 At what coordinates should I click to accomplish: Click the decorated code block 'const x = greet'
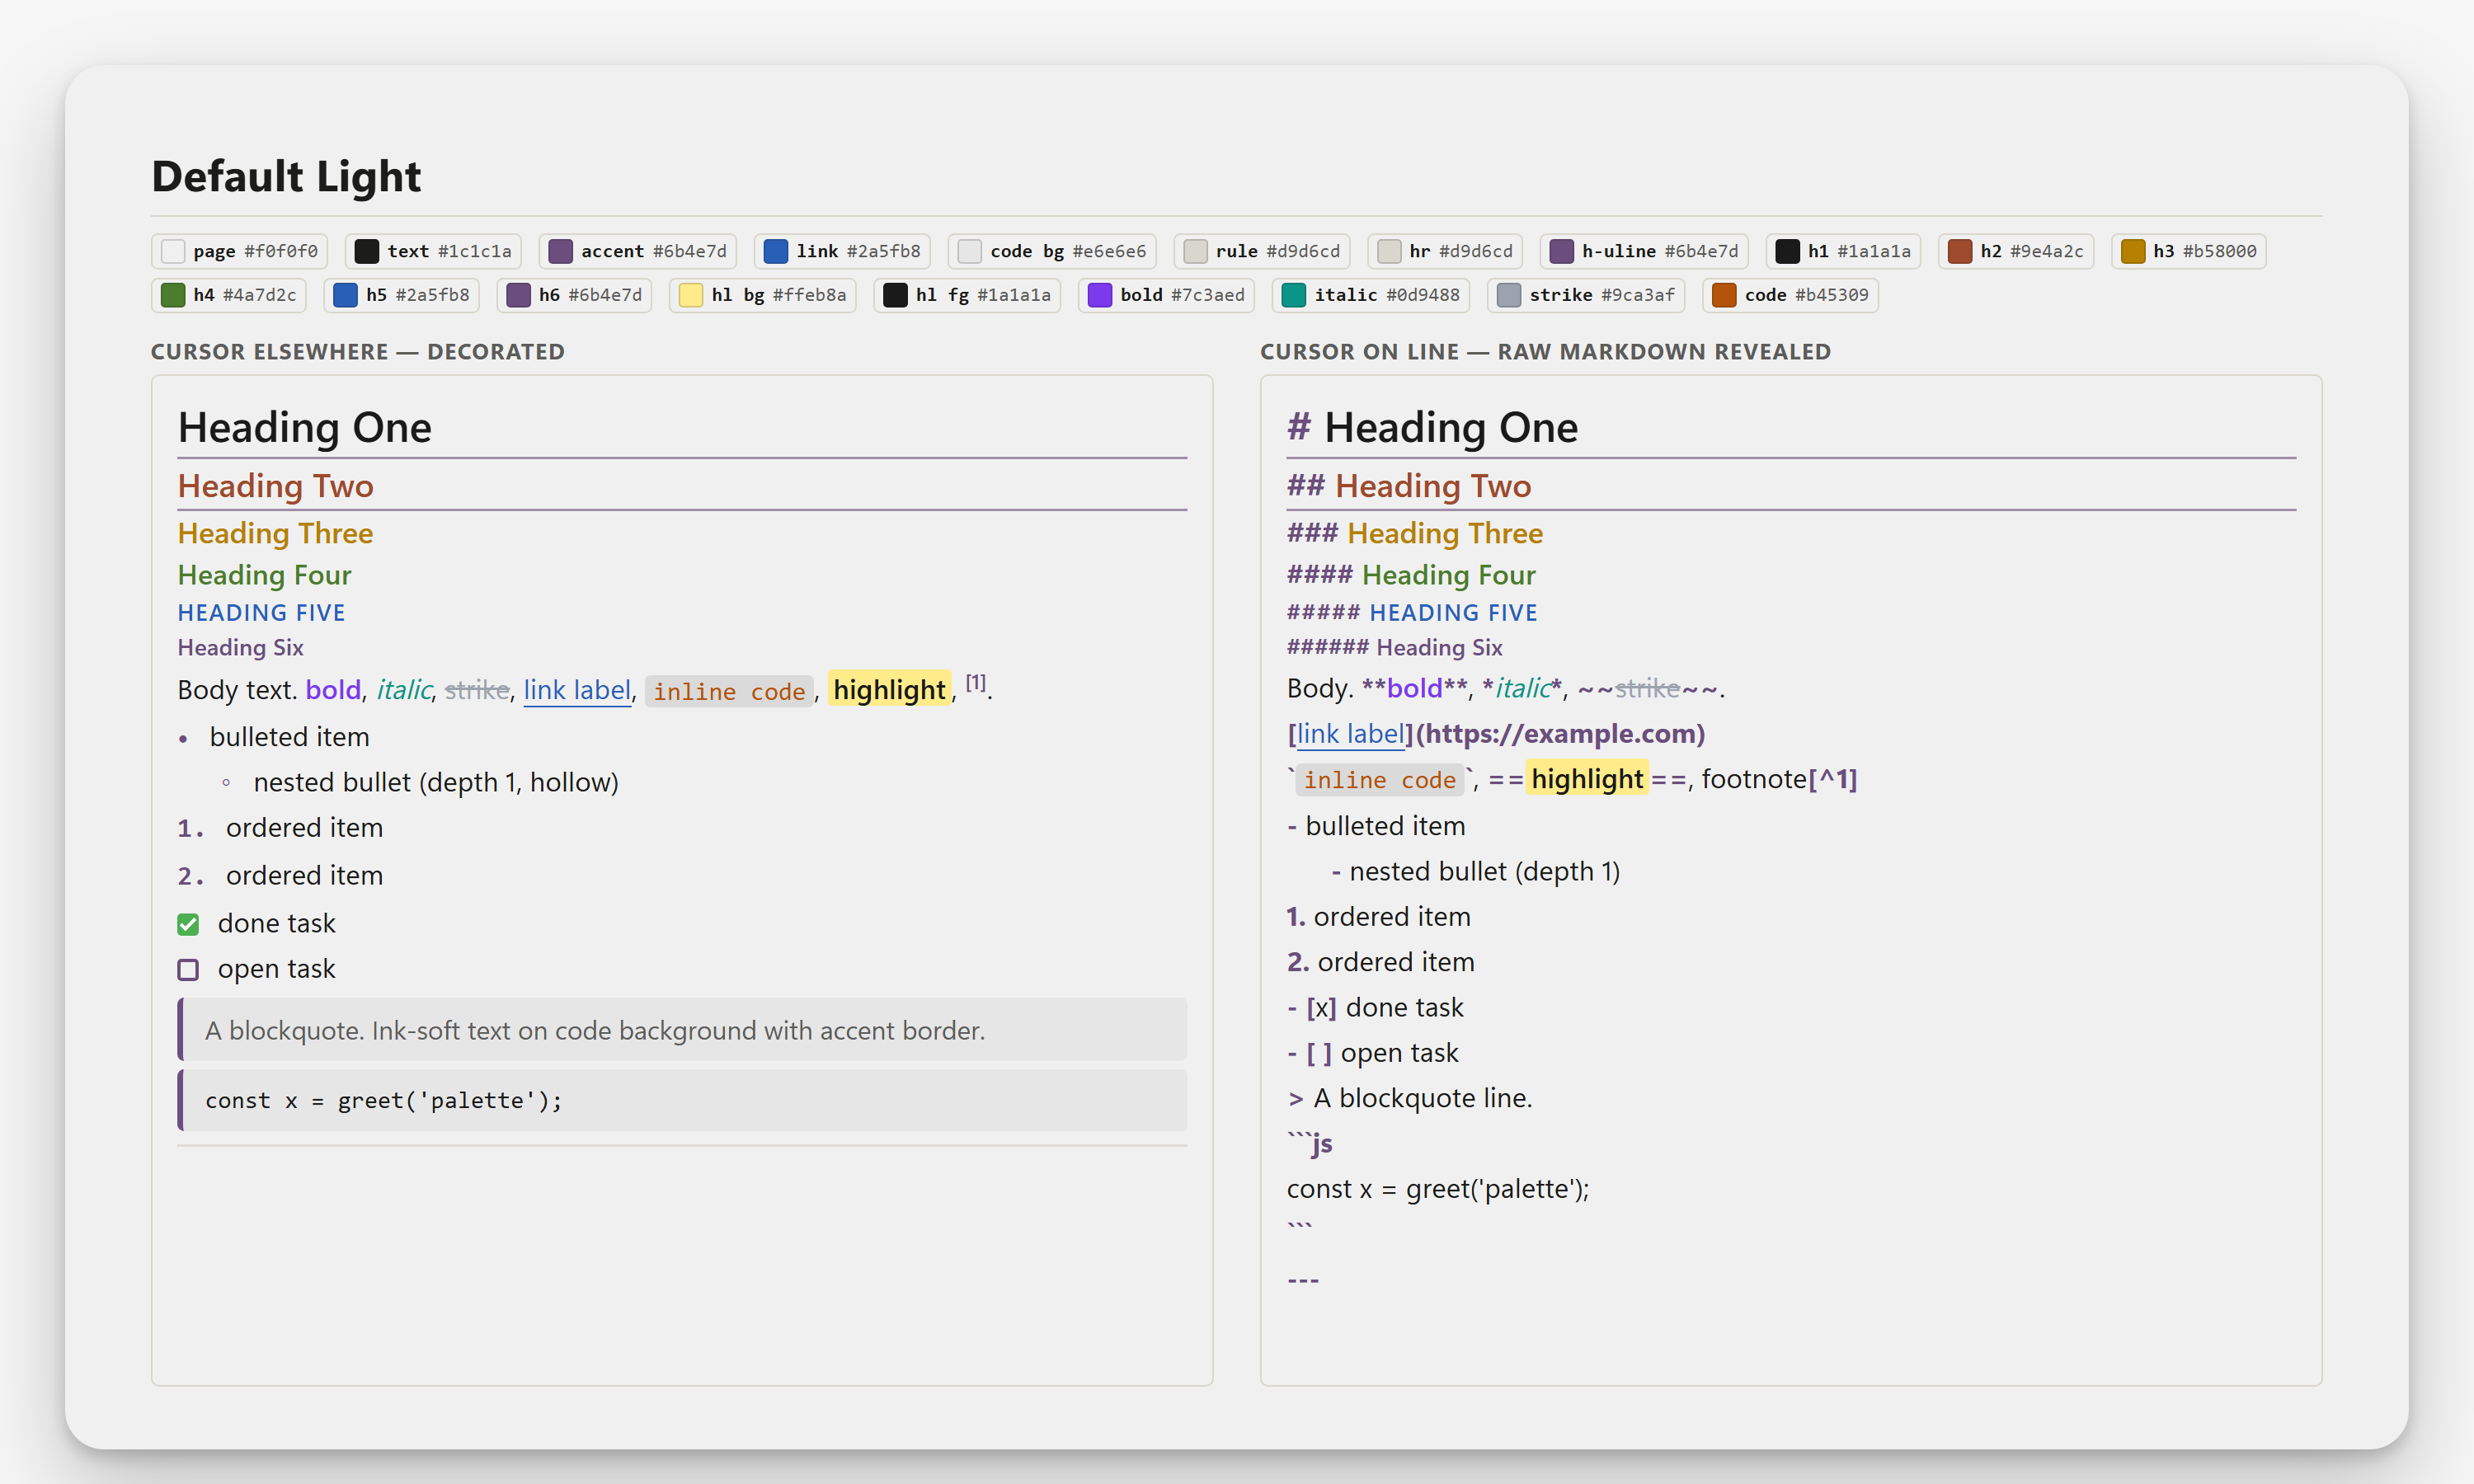coord(682,1101)
